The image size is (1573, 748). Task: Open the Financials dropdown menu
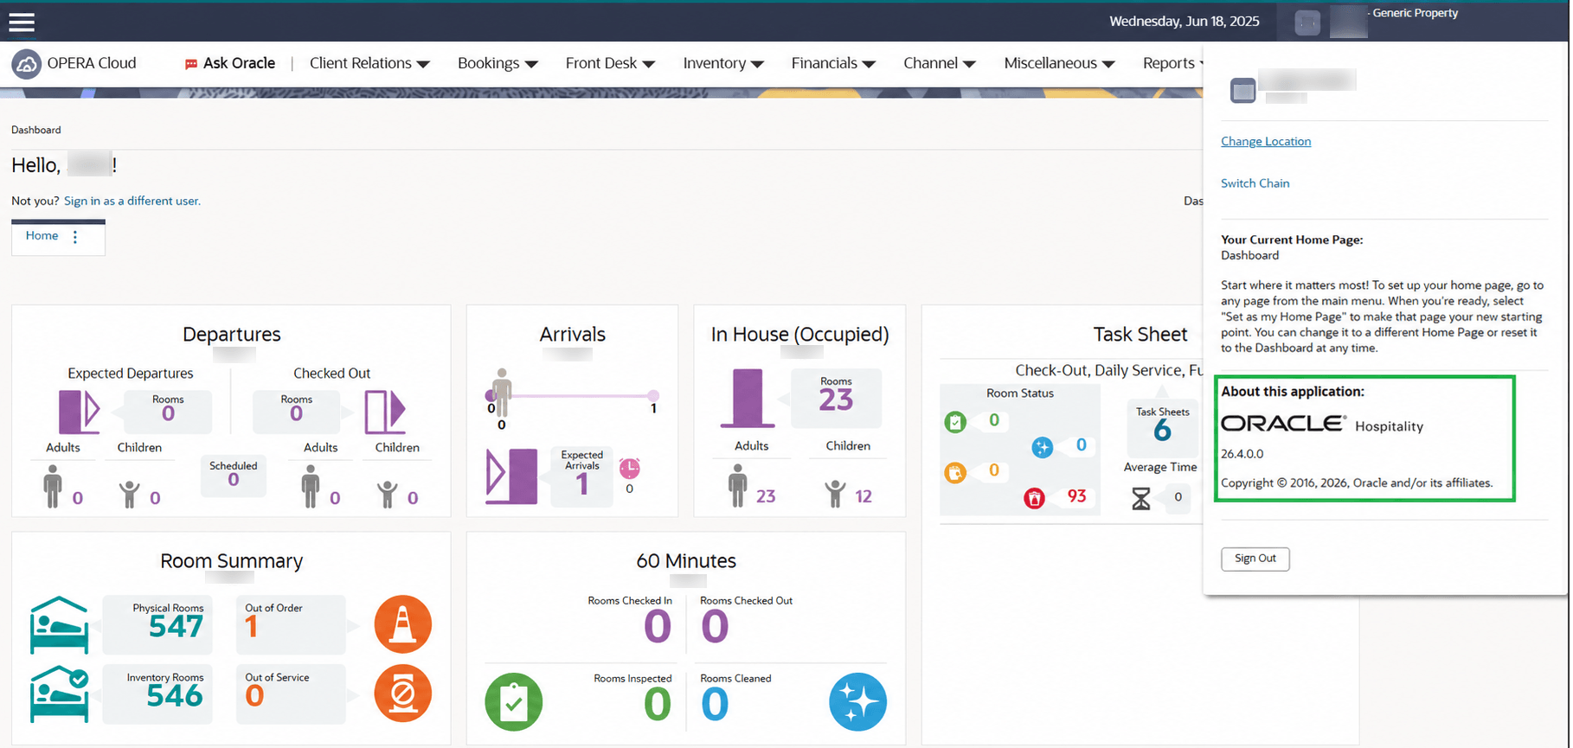tap(833, 63)
